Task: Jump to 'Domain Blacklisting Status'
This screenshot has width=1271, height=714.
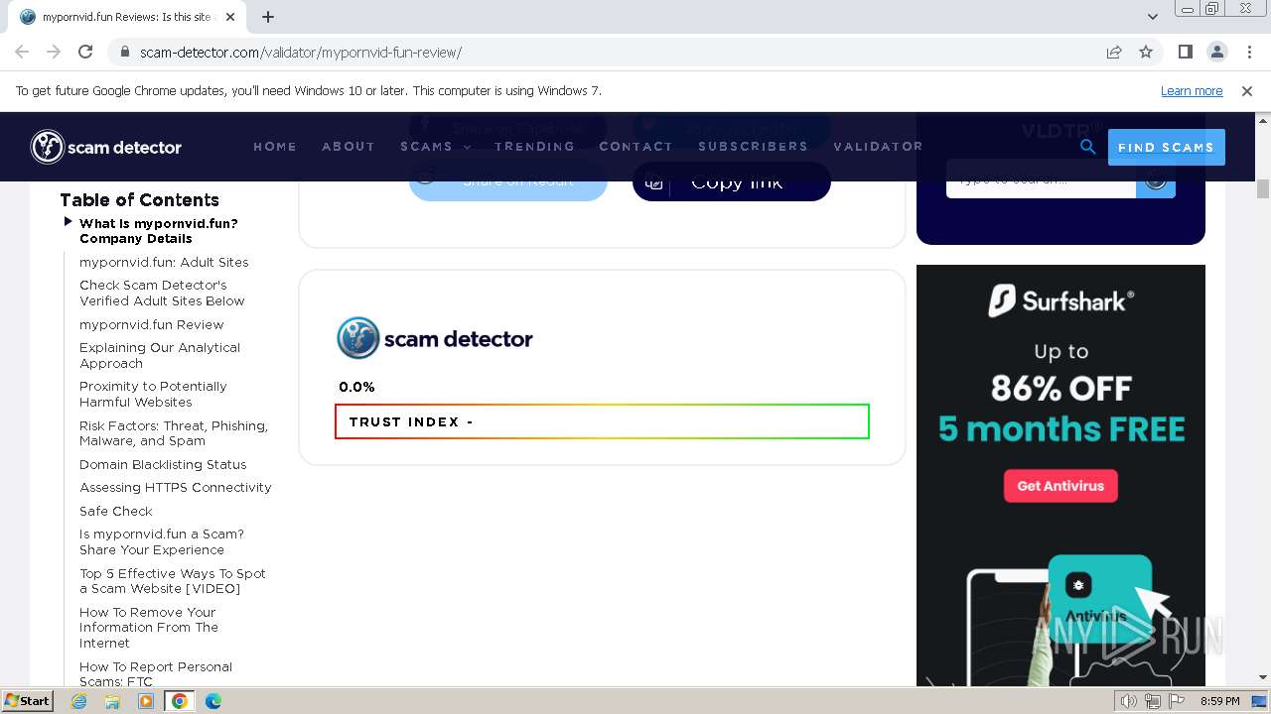Action: (163, 464)
